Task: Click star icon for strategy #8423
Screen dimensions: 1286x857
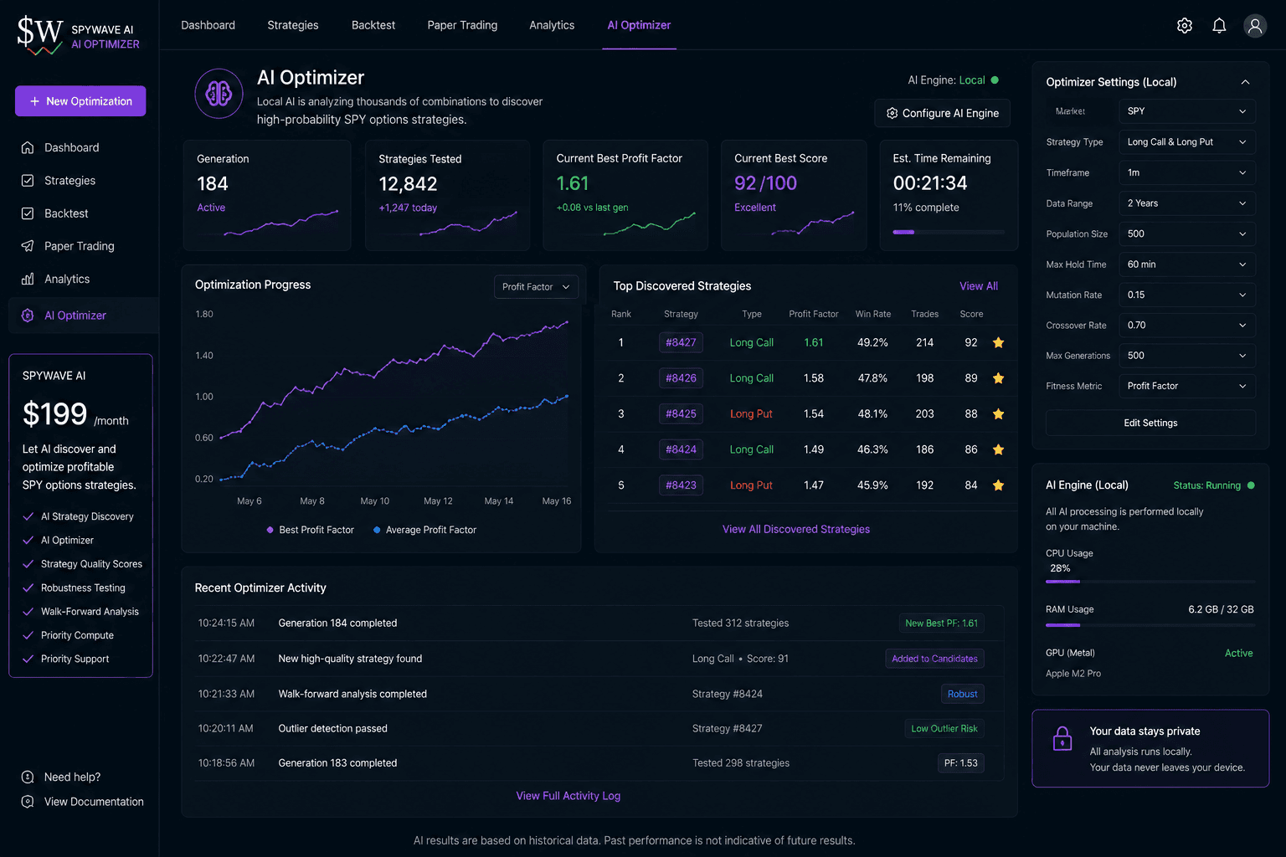Action: tap(998, 485)
